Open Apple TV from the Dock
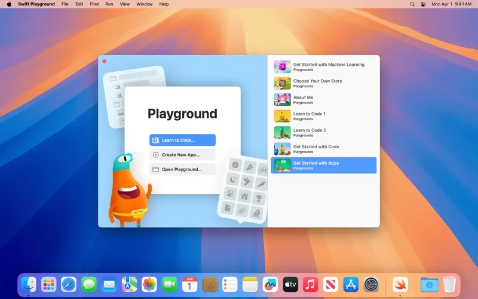 pos(290,285)
